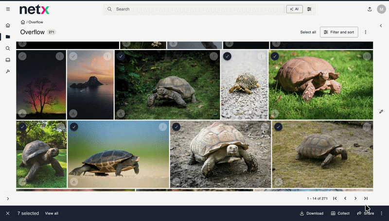Open advanced search filters icon
389x221 pixels.
pos(309,9)
